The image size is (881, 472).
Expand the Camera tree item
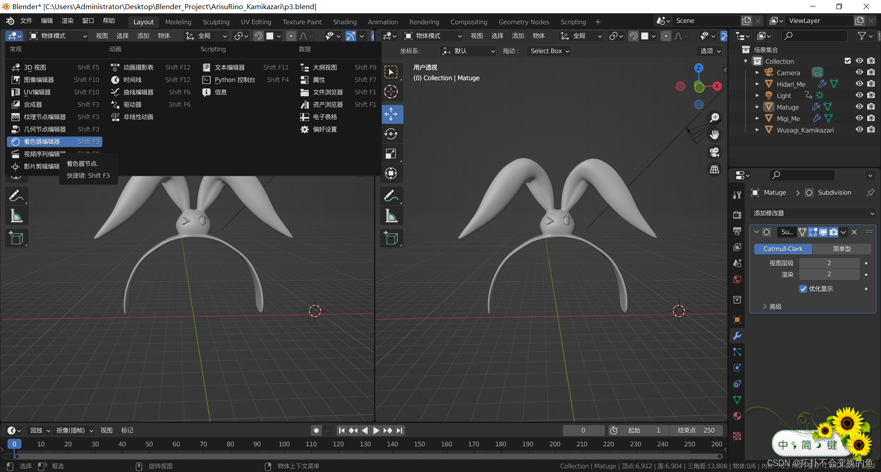pyautogui.click(x=757, y=72)
